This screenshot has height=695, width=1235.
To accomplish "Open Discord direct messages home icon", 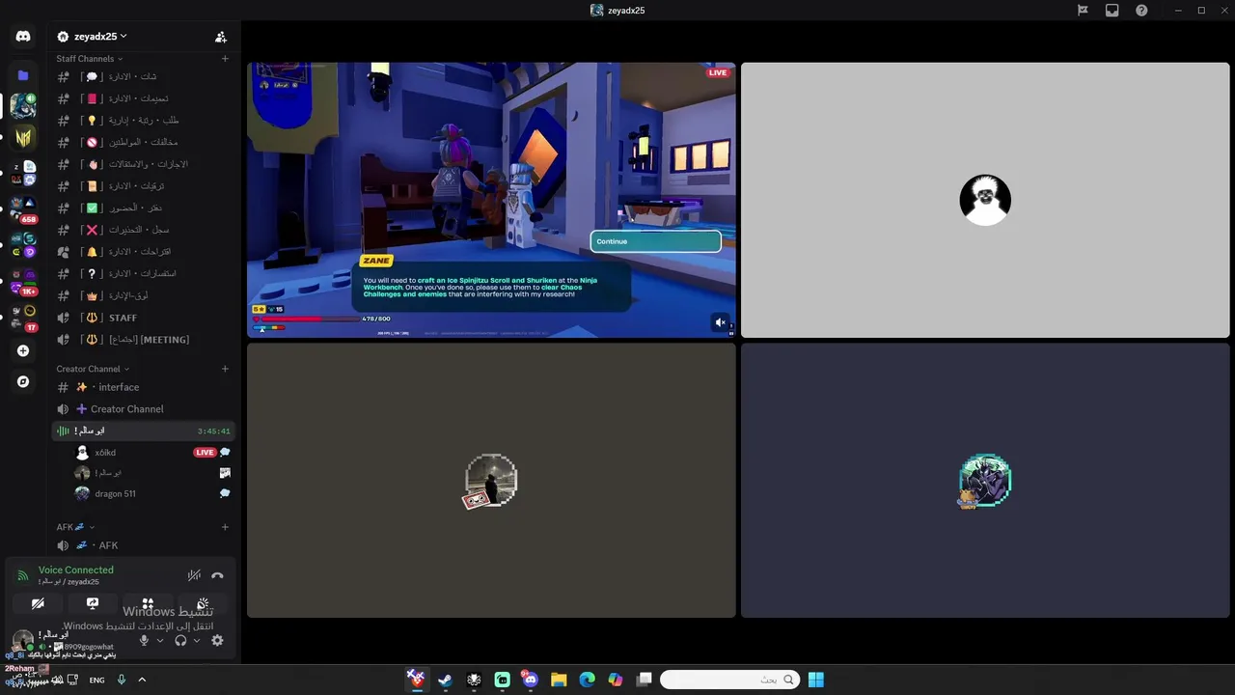I will point(23,37).
